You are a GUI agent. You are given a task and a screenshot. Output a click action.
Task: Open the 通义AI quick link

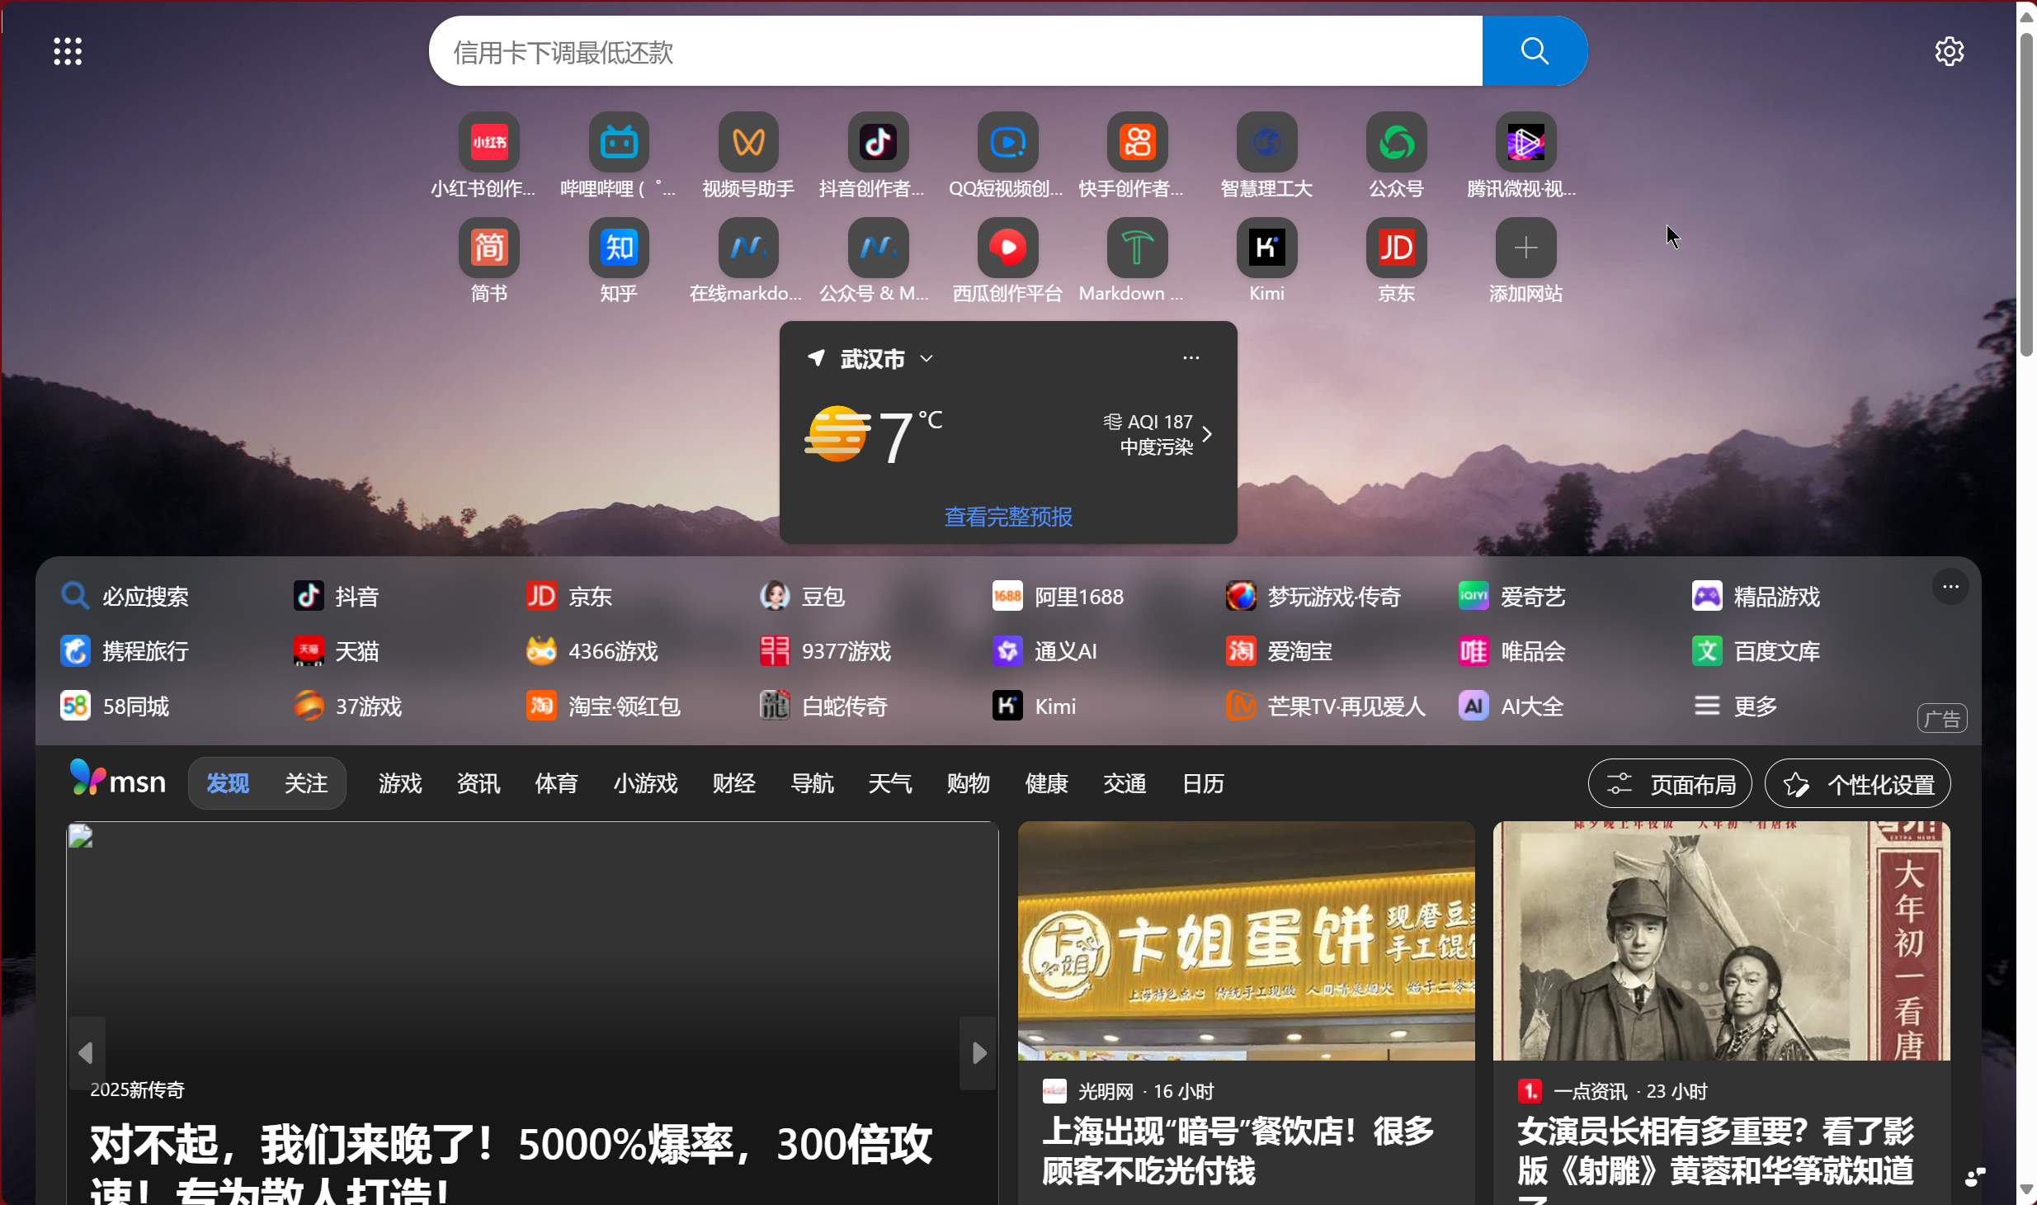(x=1044, y=650)
